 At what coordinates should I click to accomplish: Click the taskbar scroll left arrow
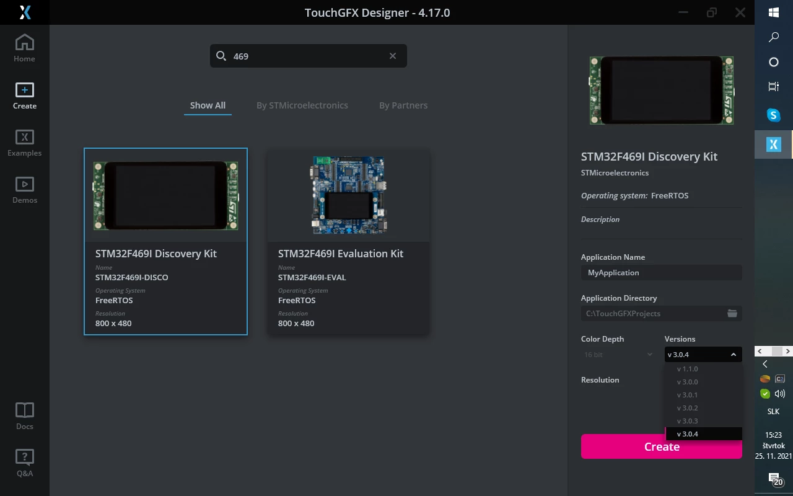760,352
